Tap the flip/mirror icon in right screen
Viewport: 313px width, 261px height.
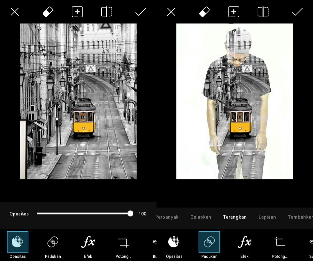point(263,12)
